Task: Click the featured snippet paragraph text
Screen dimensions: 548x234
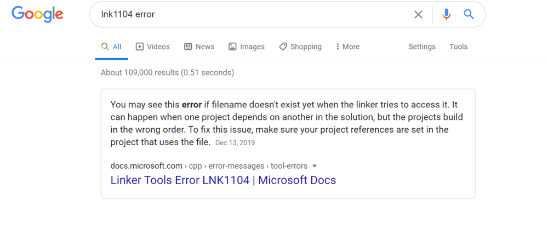Action: tap(279, 123)
